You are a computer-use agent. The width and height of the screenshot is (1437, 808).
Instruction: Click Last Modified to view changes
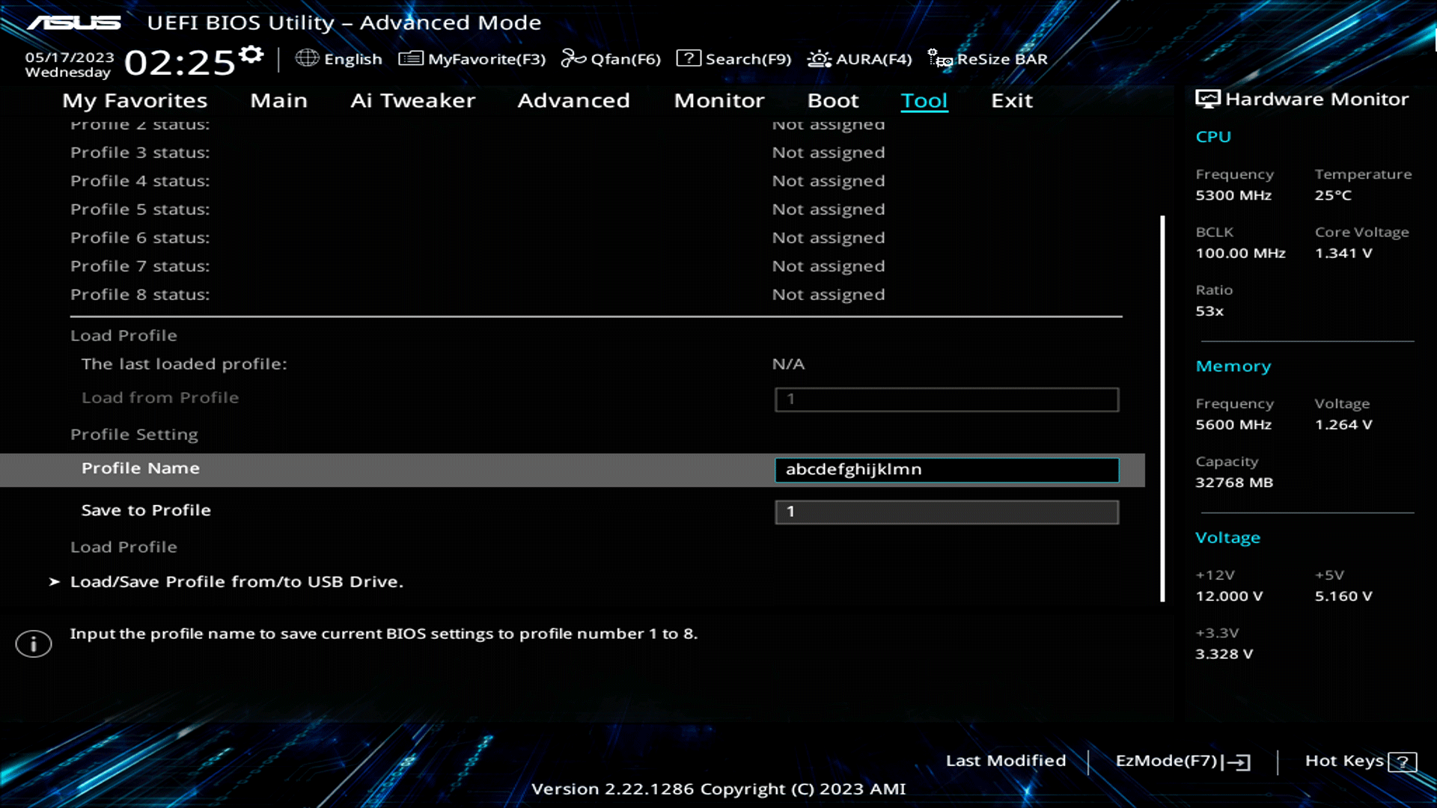click(x=1006, y=760)
